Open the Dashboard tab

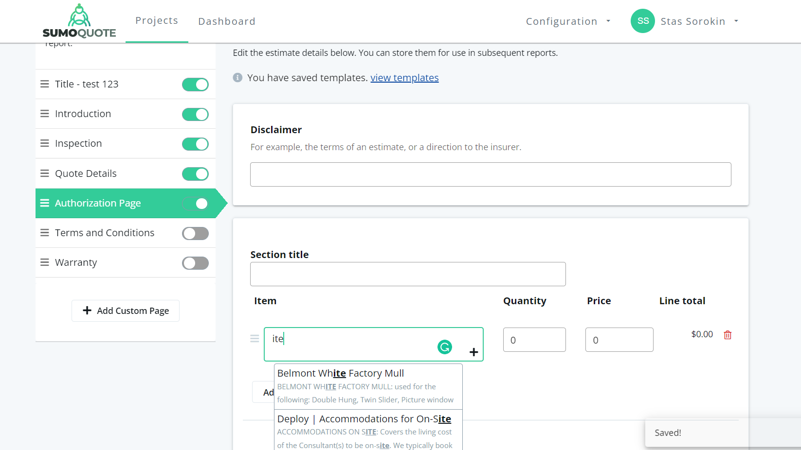point(227,21)
